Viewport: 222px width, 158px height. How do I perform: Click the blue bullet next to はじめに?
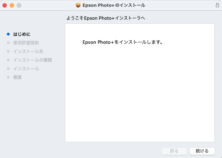click(8, 34)
